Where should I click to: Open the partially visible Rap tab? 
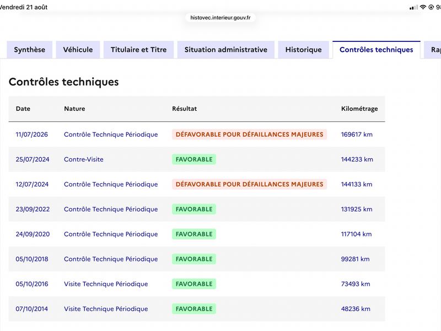433,50
